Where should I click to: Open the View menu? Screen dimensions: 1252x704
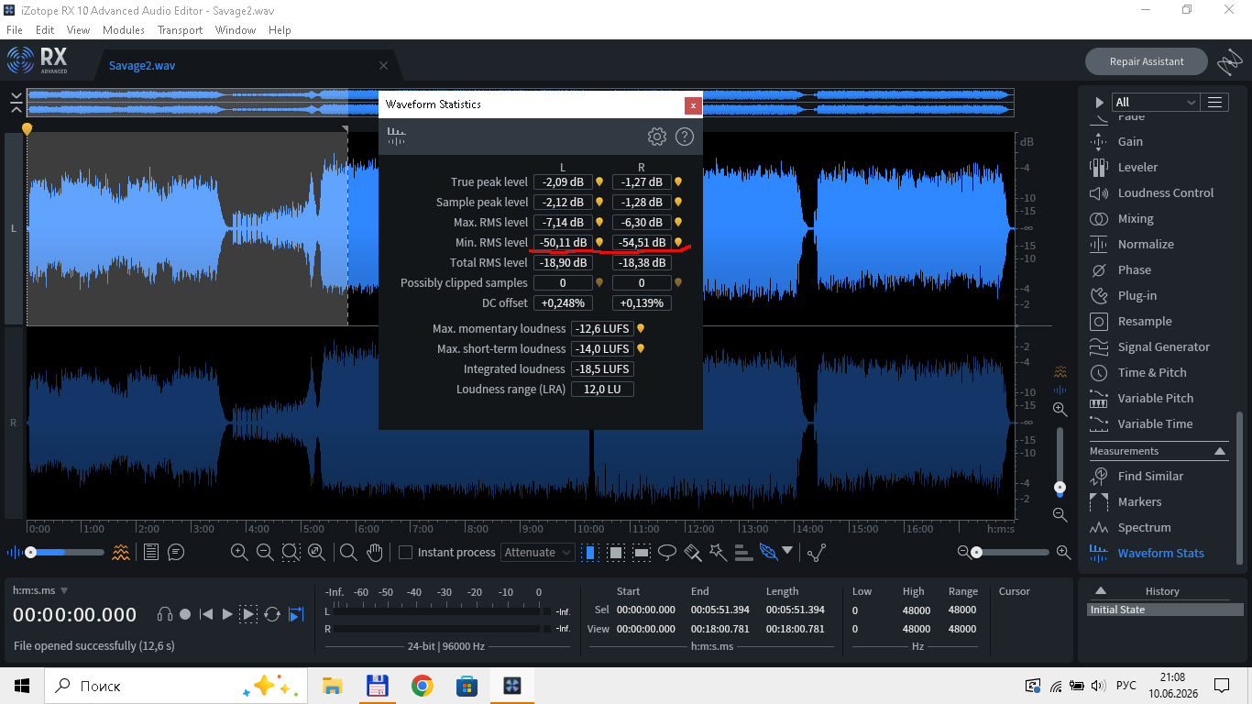[79, 29]
